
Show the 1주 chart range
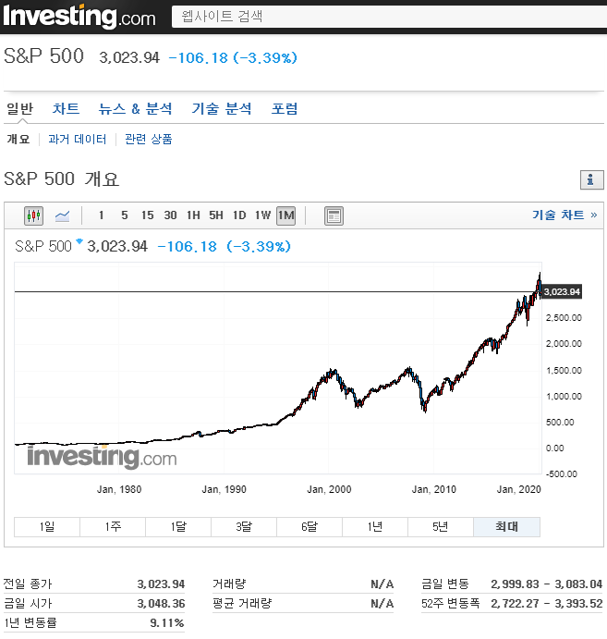click(x=113, y=527)
